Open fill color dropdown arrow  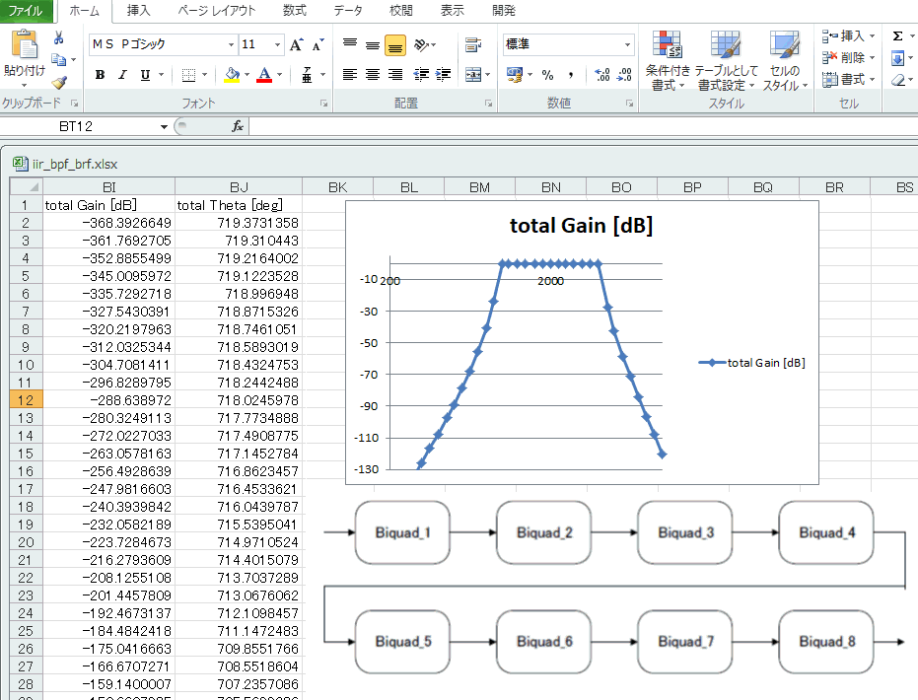pyautogui.click(x=247, y=75)
